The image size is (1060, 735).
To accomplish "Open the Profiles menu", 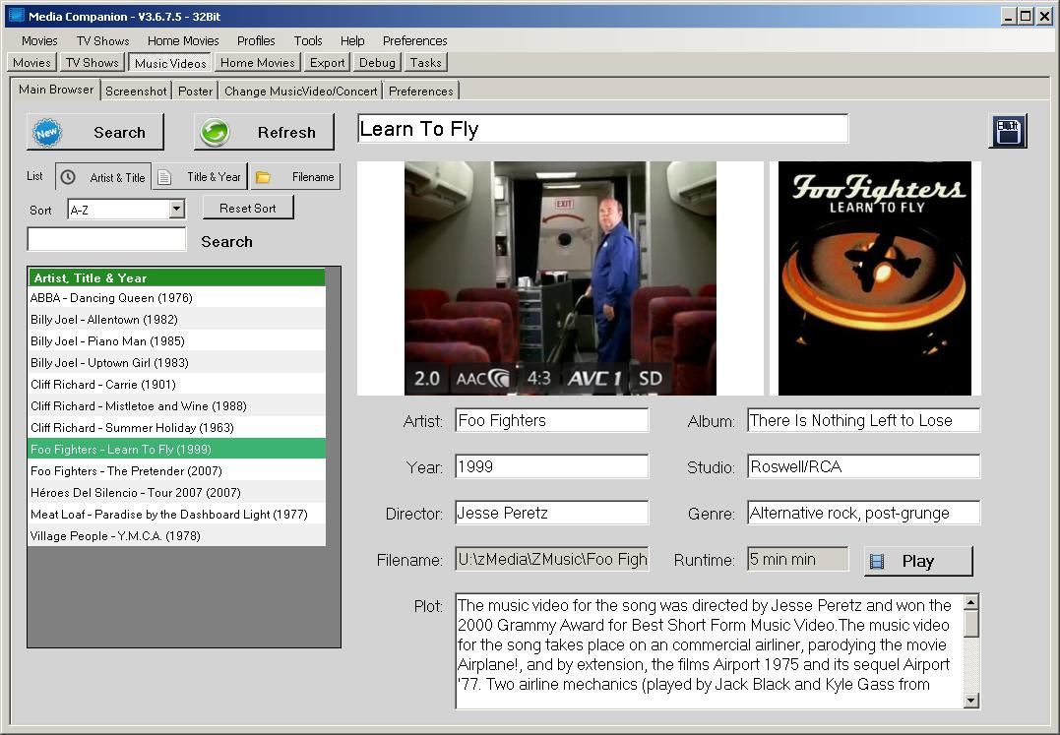I will 256,40.
